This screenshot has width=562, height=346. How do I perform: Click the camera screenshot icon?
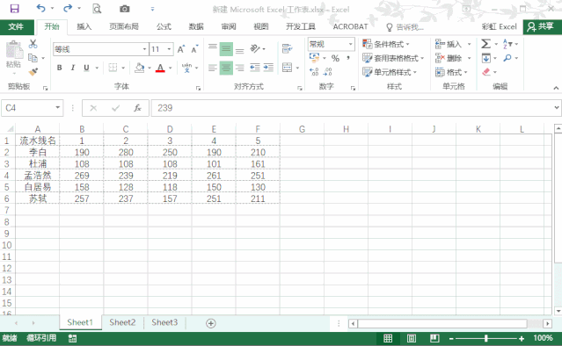click(124, 9)
